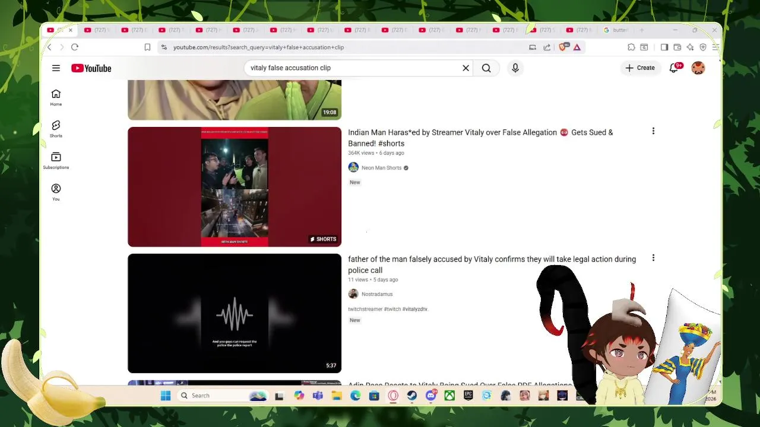View site information icon in the address bar
Viewport: 760px width, 427px height.
(164, 47)
